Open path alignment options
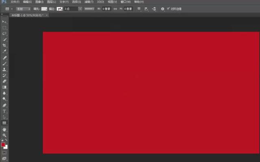This screenshot has height=162, width=260. (x=146, y=9)
